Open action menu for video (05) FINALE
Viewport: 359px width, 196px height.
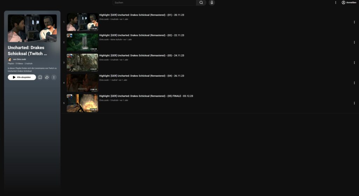coord(354,103)
